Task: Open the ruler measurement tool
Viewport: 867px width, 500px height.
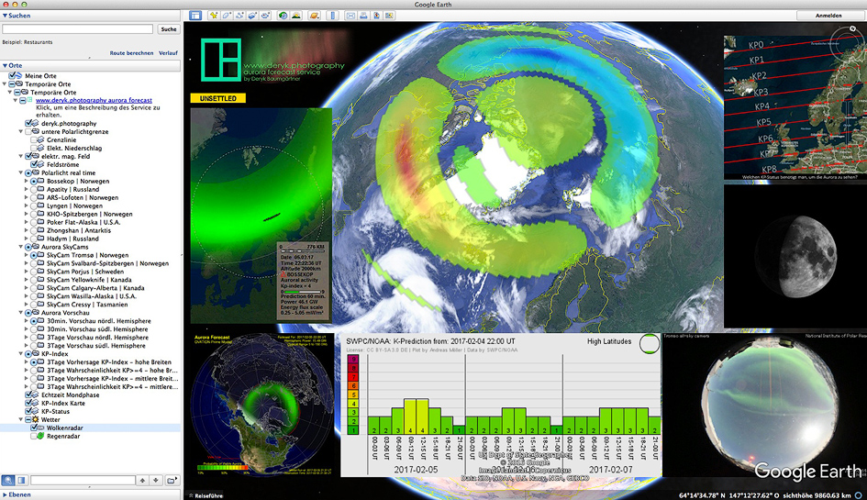Action: click(332, 16)
